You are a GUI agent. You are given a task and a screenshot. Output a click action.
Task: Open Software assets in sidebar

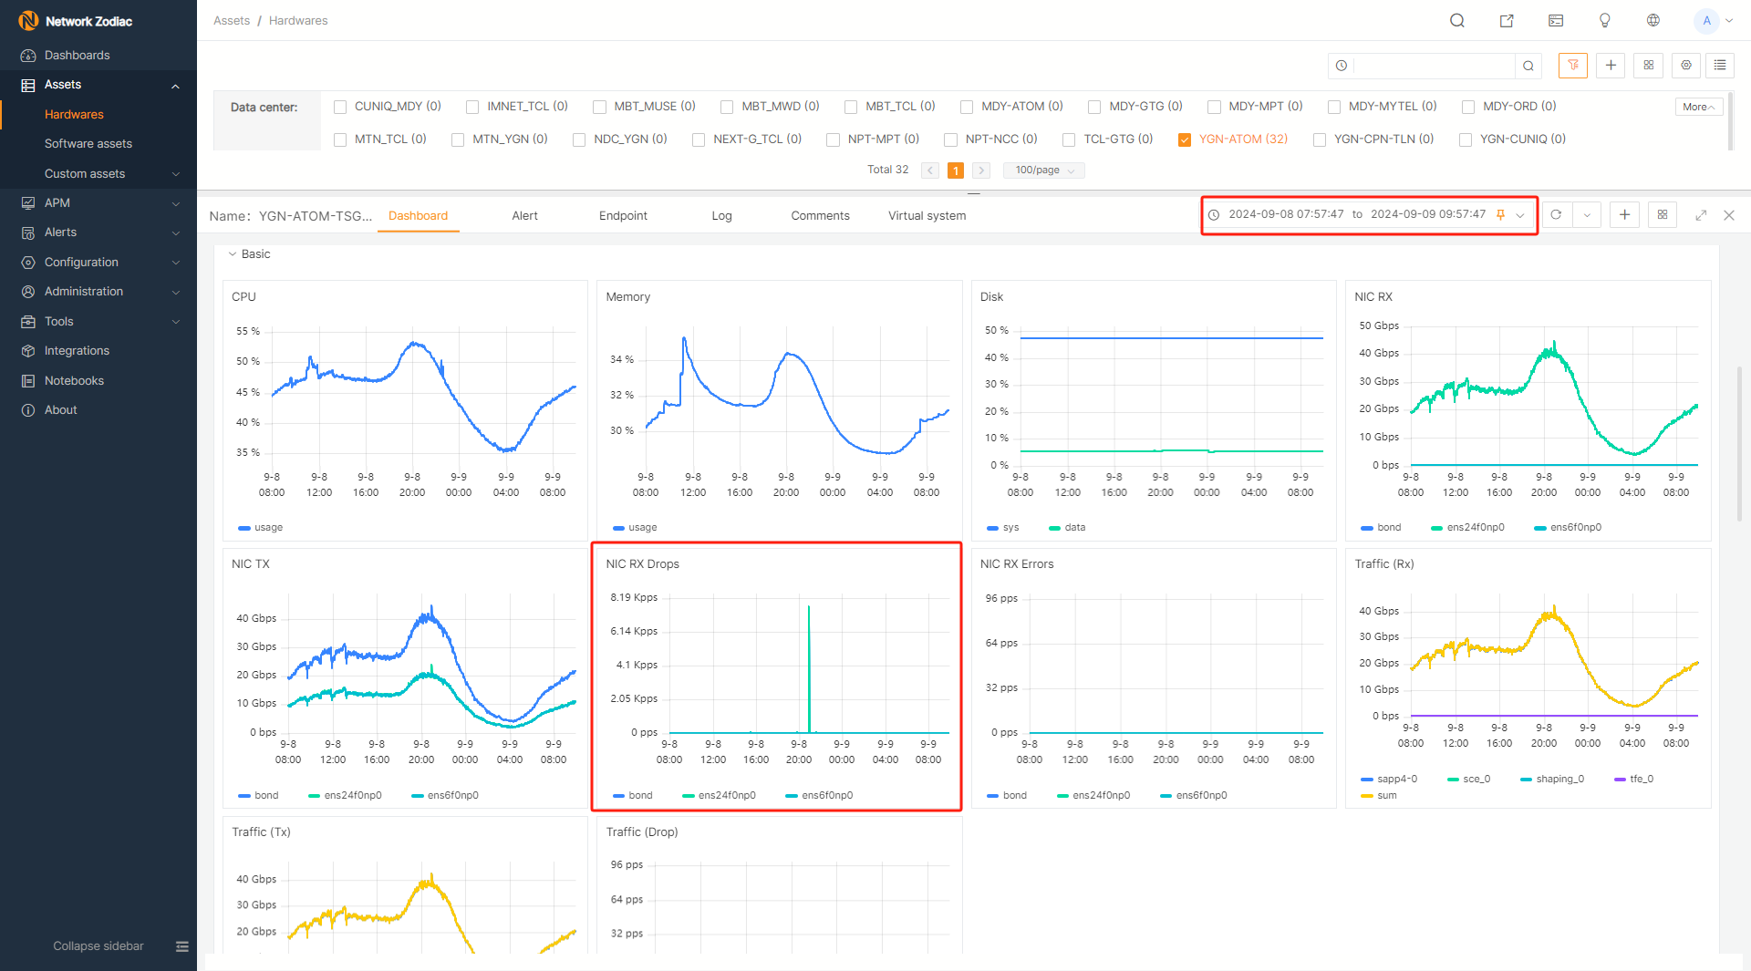(88, 144)
